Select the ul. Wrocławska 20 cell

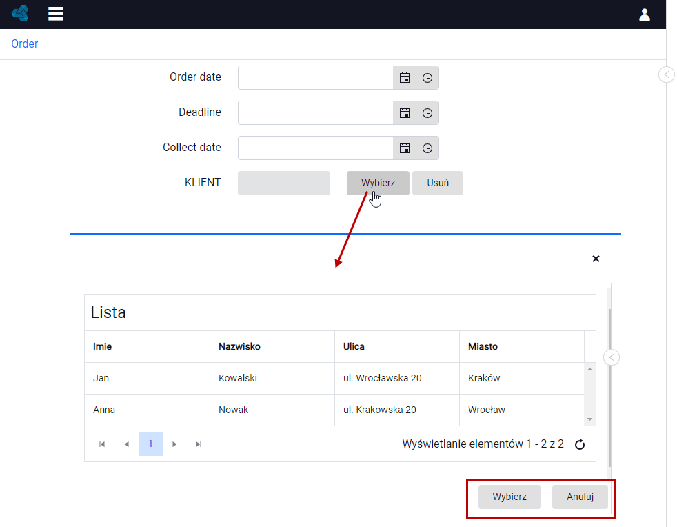point(397,379)
